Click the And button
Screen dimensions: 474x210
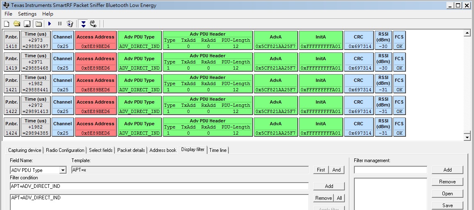[337, 170]
